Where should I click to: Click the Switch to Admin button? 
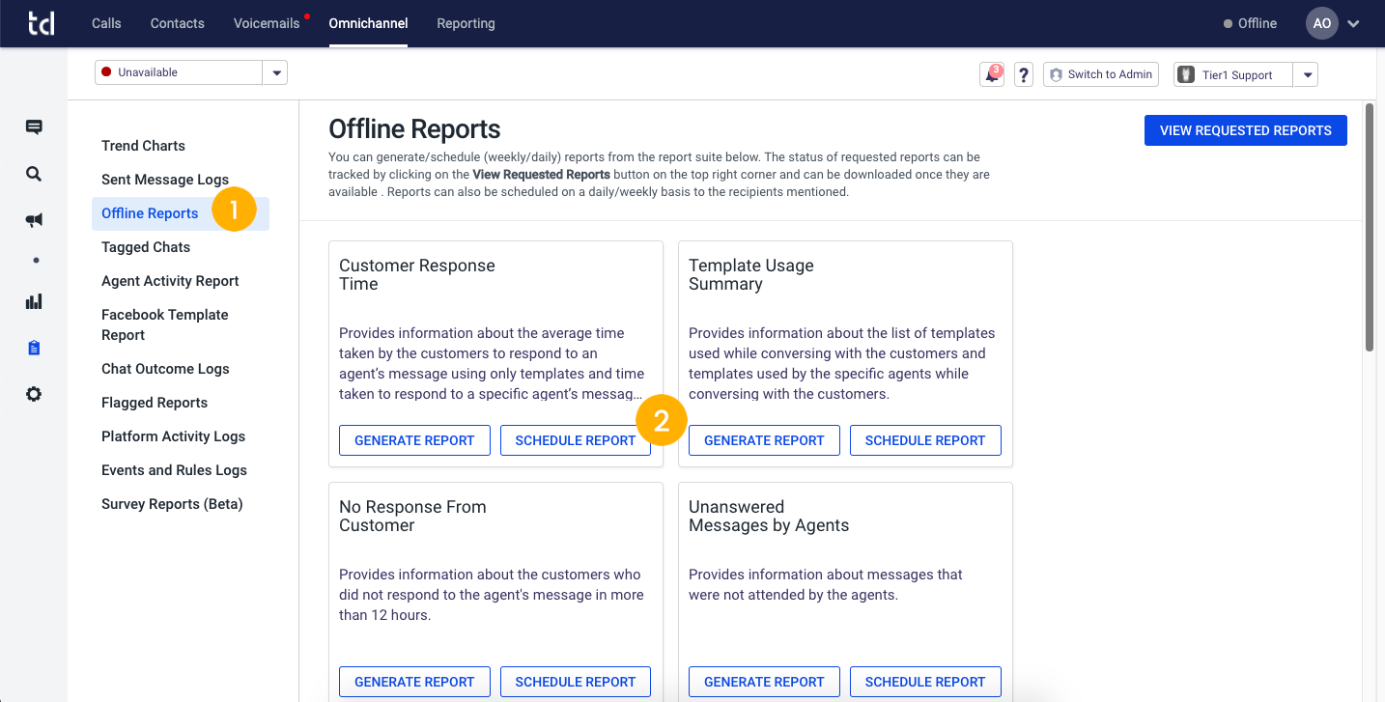[x=1101, y=74]
